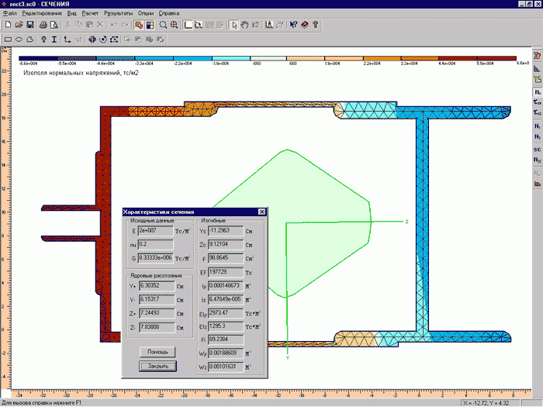543x407 pixels.
Task: Open the Расчет menu
Action: click(88, 14)
